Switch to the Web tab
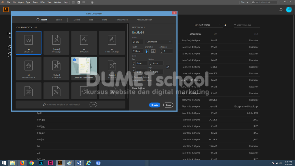The height and width of the screenshot is (166, 295). coord(91,20)
